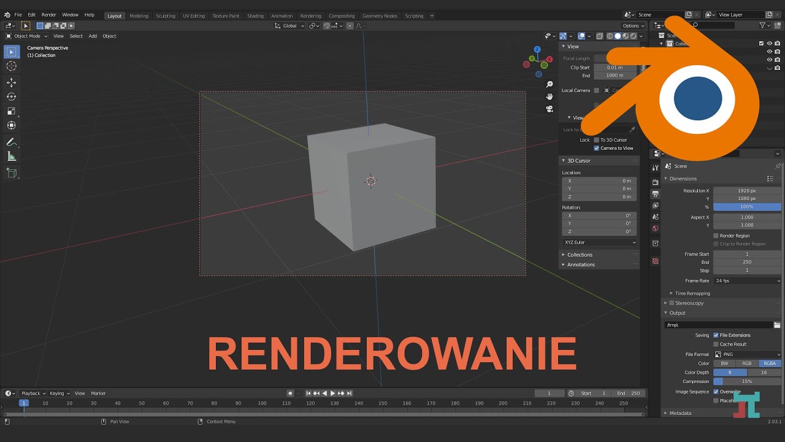Enable the Stereoscopy checkbox
Viewport: 785px width, 442px height.
pyautogui.click(x=672, y=303)
